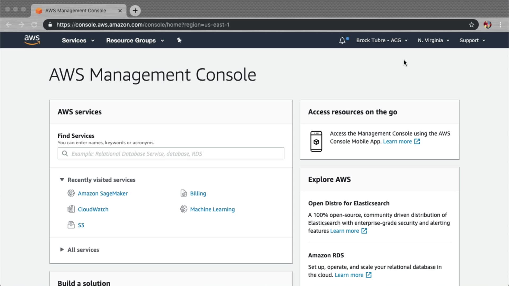Click the Machine Learning service icon
509x286 pixels.
pyautogui.click(x=183, y=209)
